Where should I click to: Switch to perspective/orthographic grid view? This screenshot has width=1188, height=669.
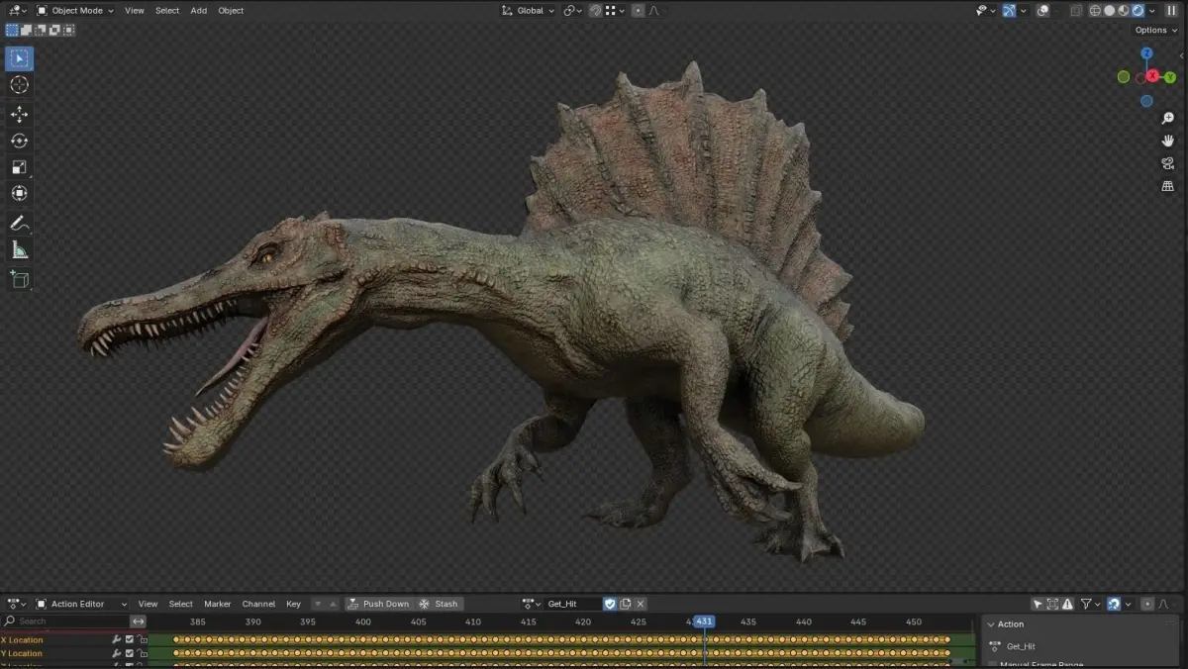(1168, 186)
